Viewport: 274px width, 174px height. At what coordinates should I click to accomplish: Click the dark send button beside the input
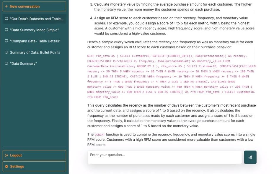coord(250,157)
